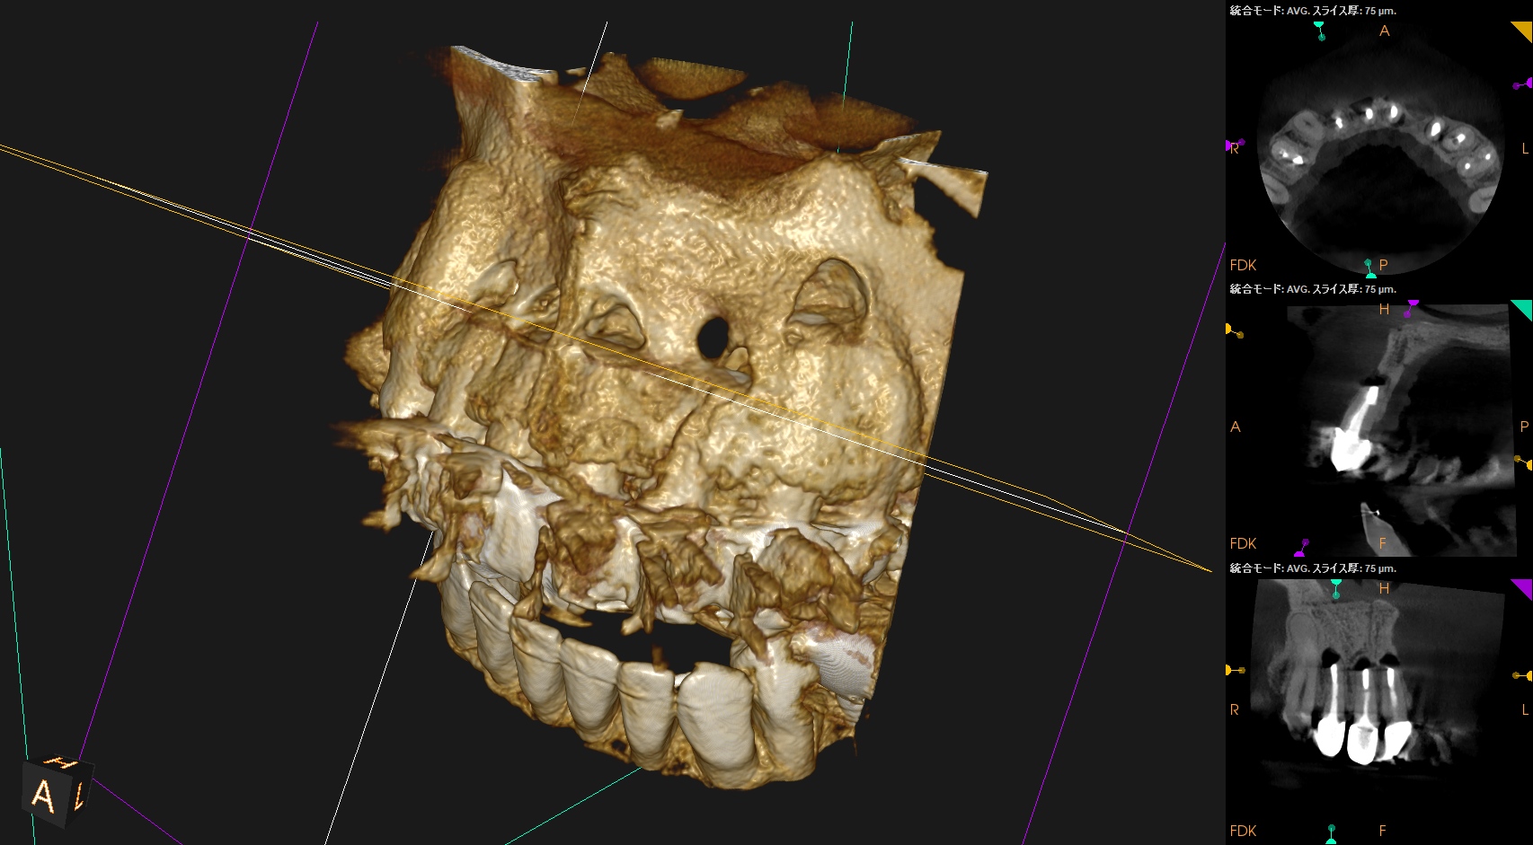This screenshot has width=1533, height=845.
Task: Select purple handle at bottom of sagittal view
Action: pyautogui.click(x=1301, y=548)
